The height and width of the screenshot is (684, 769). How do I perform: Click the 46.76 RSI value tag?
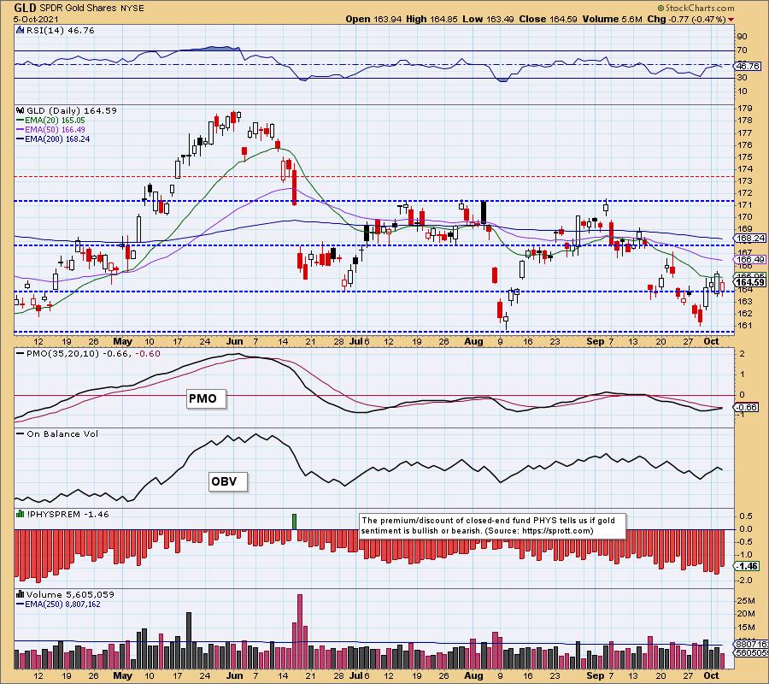pyautogui.click(x=748, y=66)
